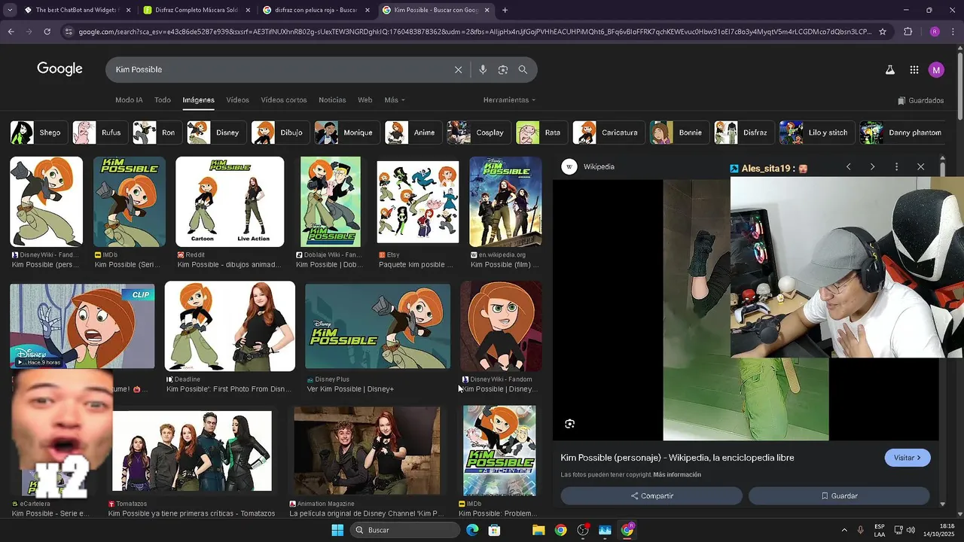The height and width of the screenshot is (542, 964).
Task: Click the Visitar button
Action: click(908, 458)
